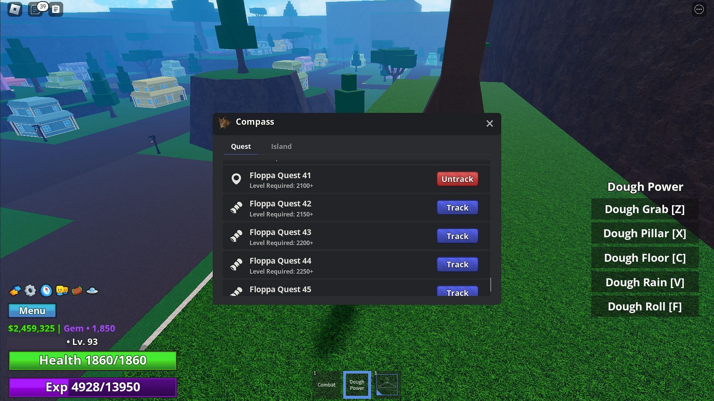This screenshot has height=401, width=714.
Task: Select the Quest tab
Action: coord(241,146)
